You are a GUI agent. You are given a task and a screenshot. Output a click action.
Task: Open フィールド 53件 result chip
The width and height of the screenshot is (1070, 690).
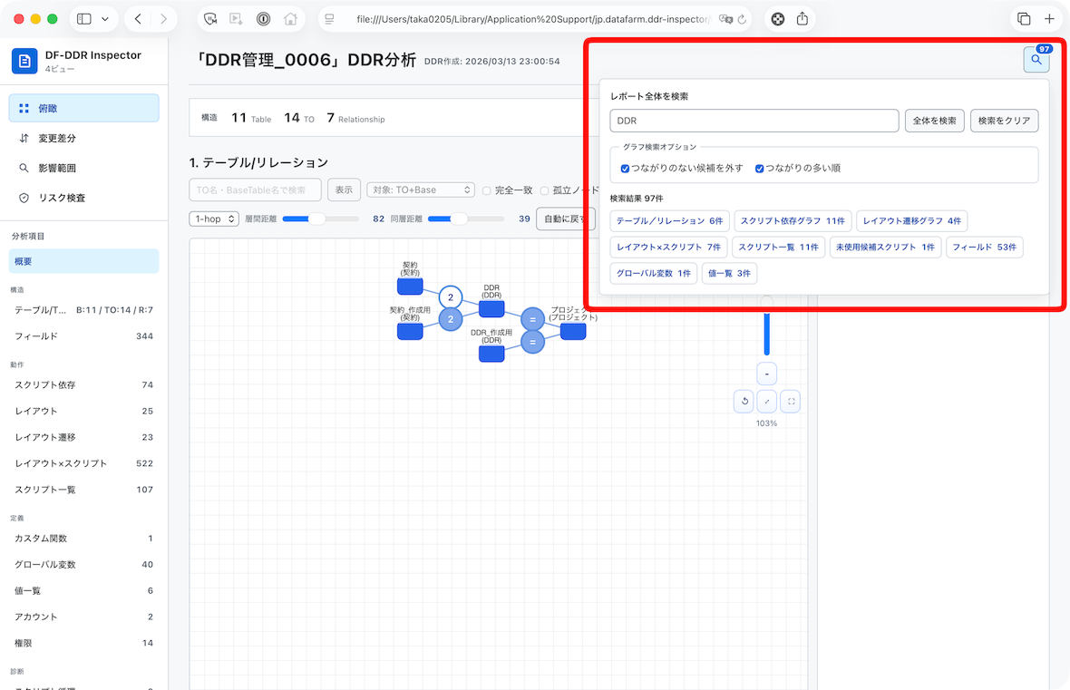[x=984, y=247]
